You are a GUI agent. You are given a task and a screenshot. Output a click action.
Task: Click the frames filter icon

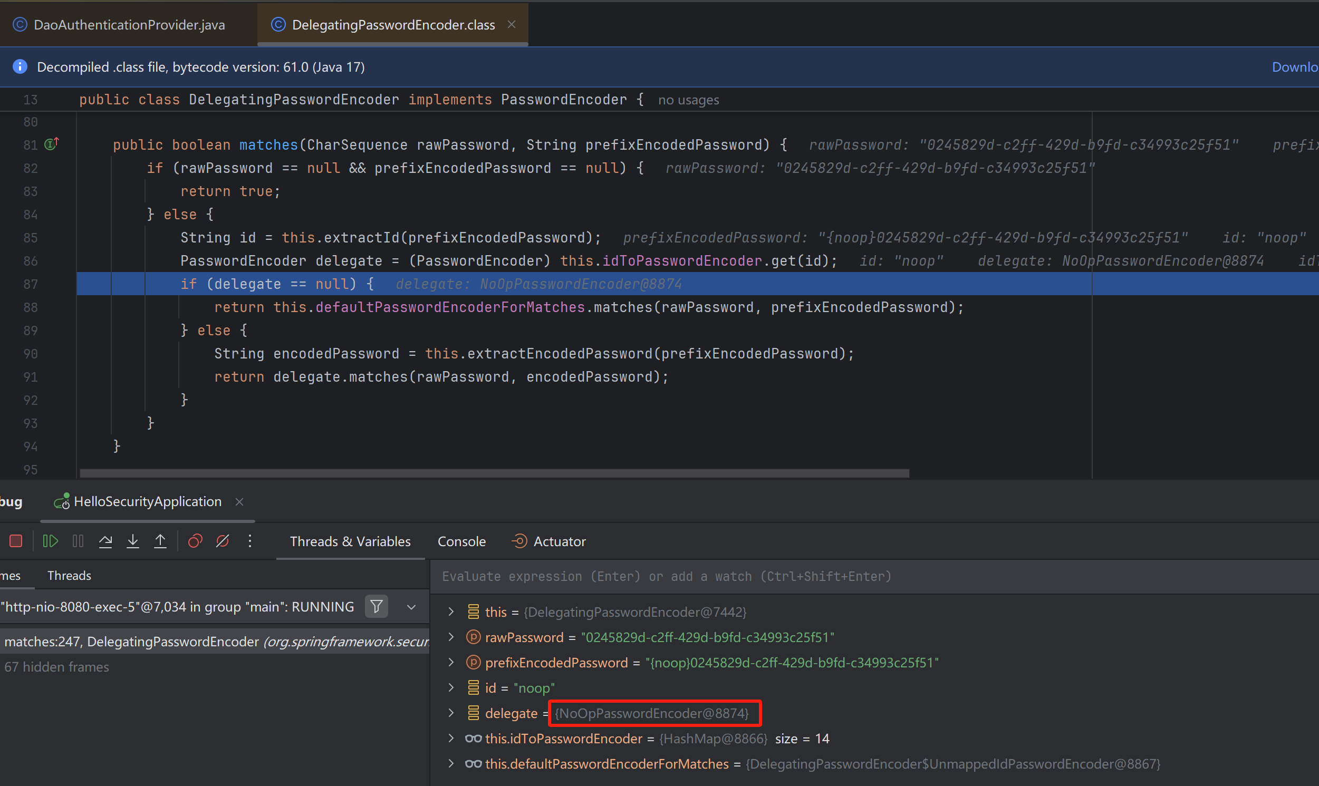pos(376,606)
